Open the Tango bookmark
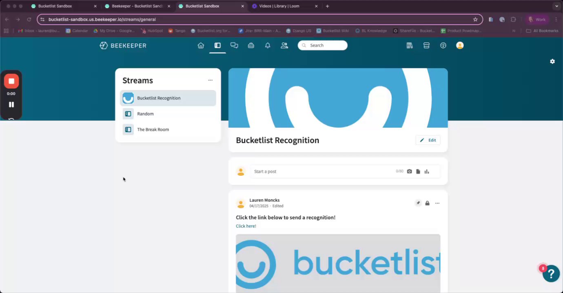563x293 pixels. pyautogui.click(x=177, y=31)
